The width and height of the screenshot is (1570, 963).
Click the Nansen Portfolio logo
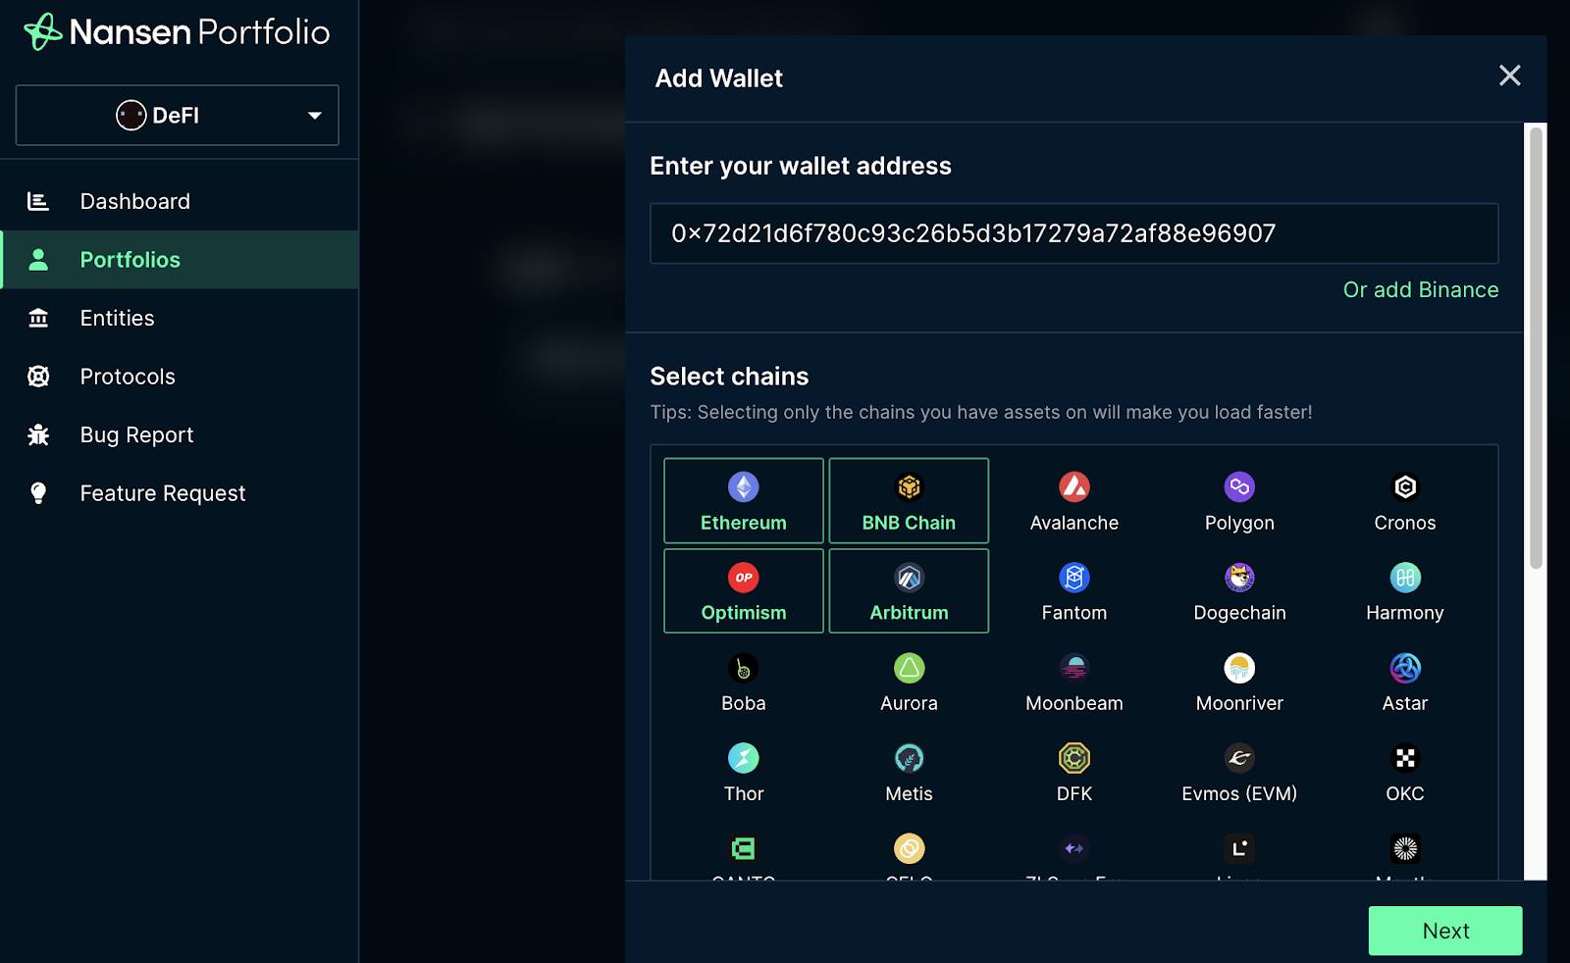pos(177,31)
